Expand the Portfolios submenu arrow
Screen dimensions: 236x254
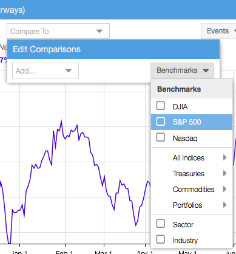pyautogui.click(x=224, y=205)
